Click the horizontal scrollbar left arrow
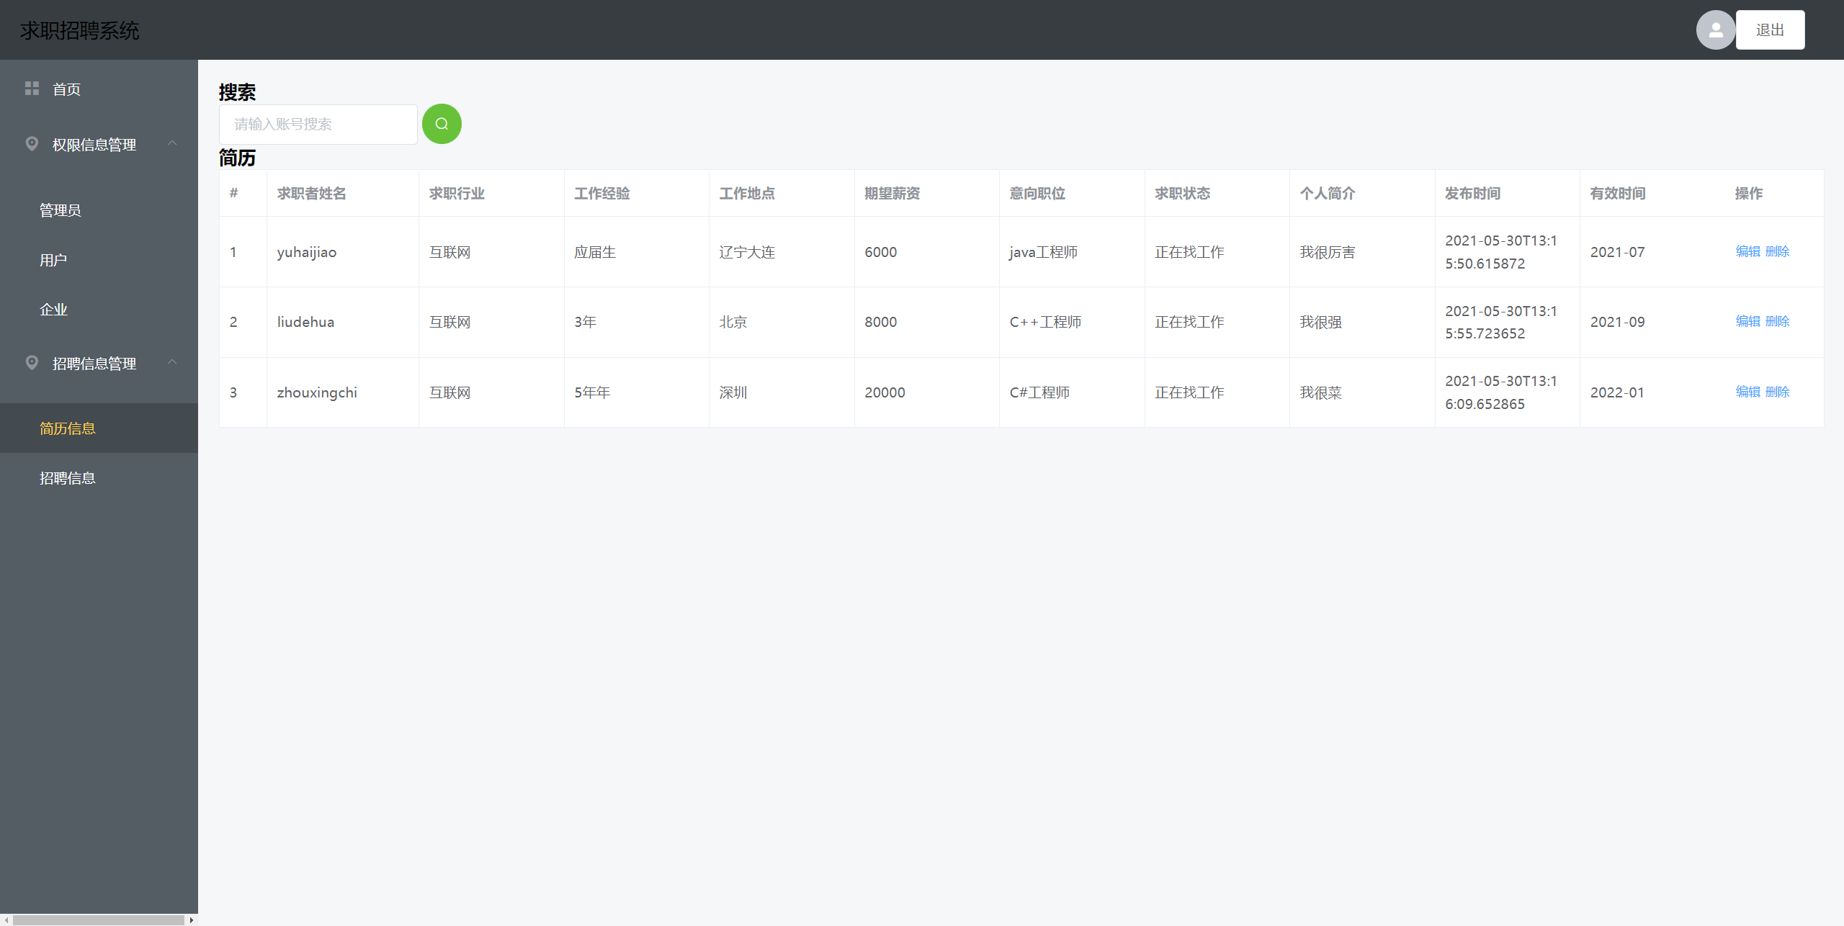 (x=6, y=920)
